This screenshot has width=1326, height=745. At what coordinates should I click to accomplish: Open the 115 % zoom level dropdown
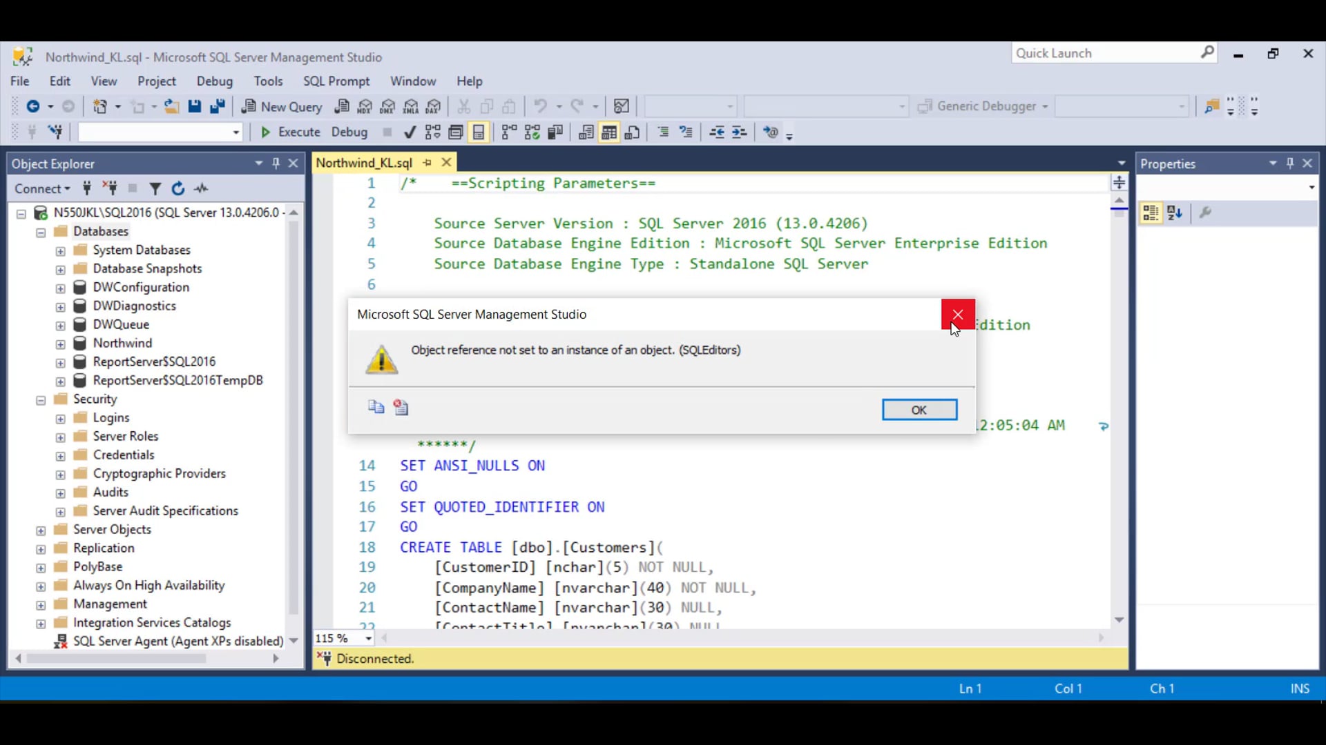(x=369, y=639)
